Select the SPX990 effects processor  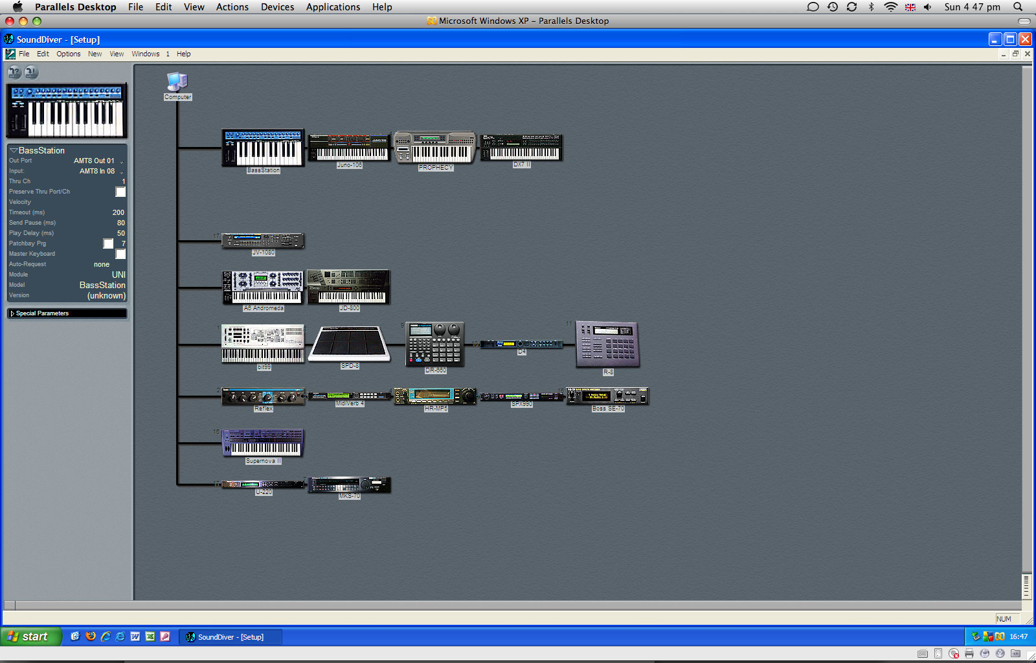(521, 396)
